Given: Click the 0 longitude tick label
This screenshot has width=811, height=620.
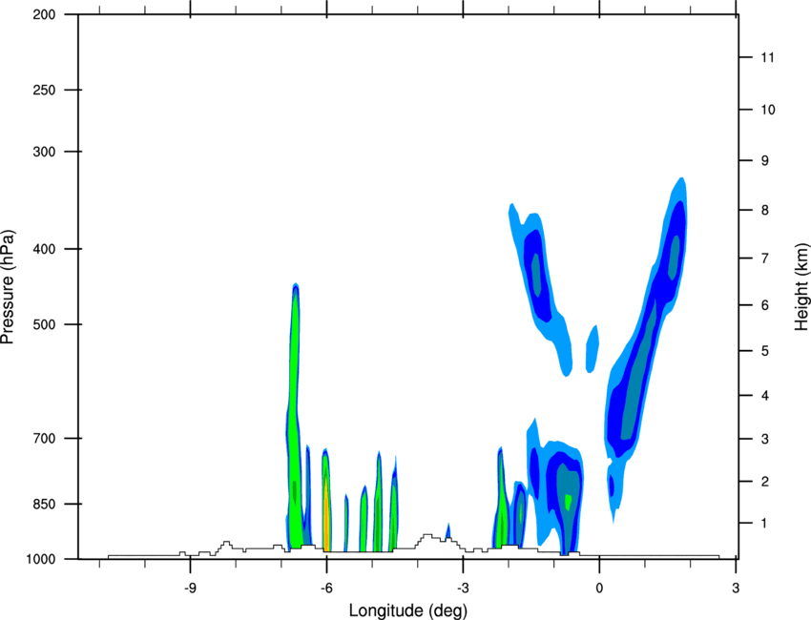Looking at the screenshot, I should (599, 589).
